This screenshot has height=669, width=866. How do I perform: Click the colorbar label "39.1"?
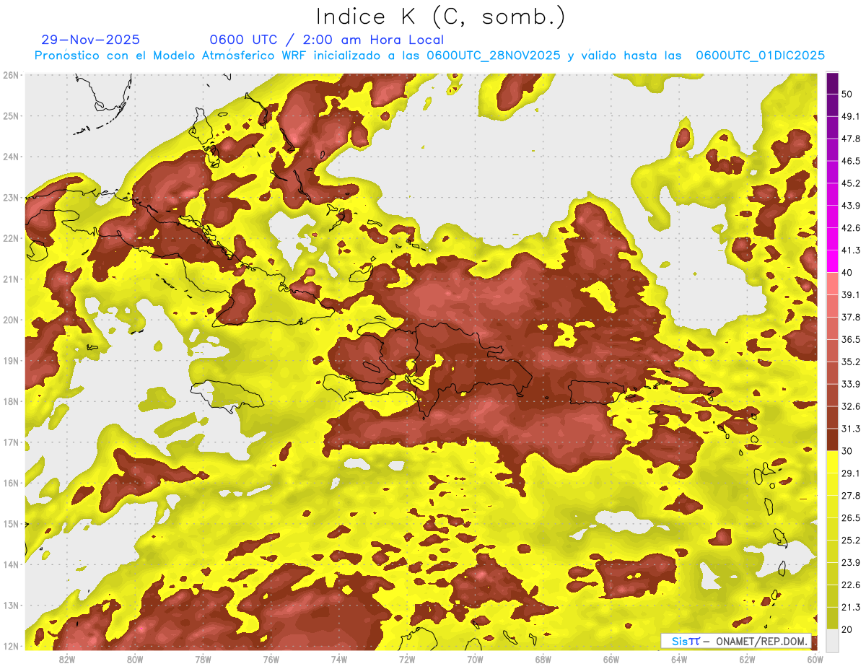point(851,294)
